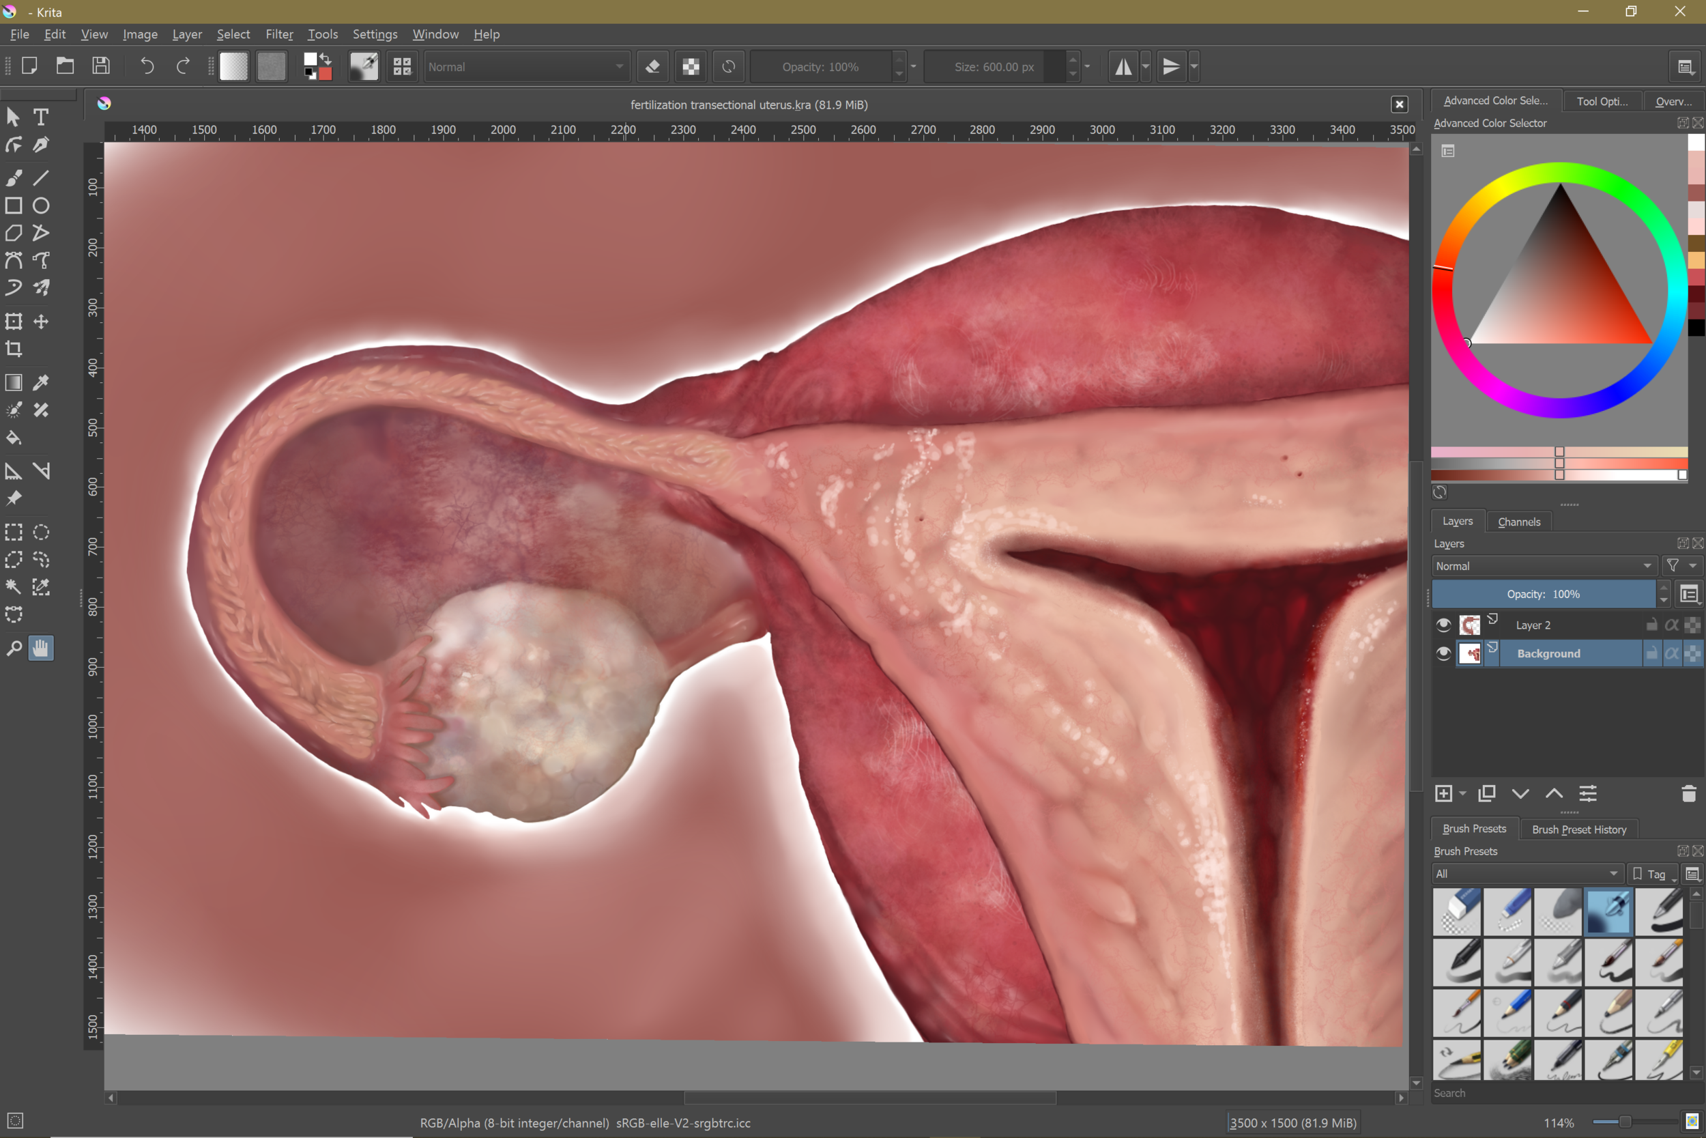This screenshot has height=1138, width=1706.
Task: Pick the Rectangular Selection tool
Action: tap(13, 532)
